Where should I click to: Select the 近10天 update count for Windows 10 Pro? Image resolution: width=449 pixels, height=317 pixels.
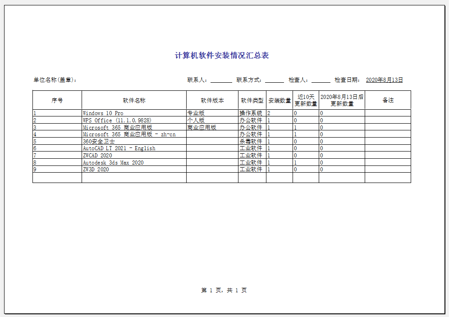295,113
